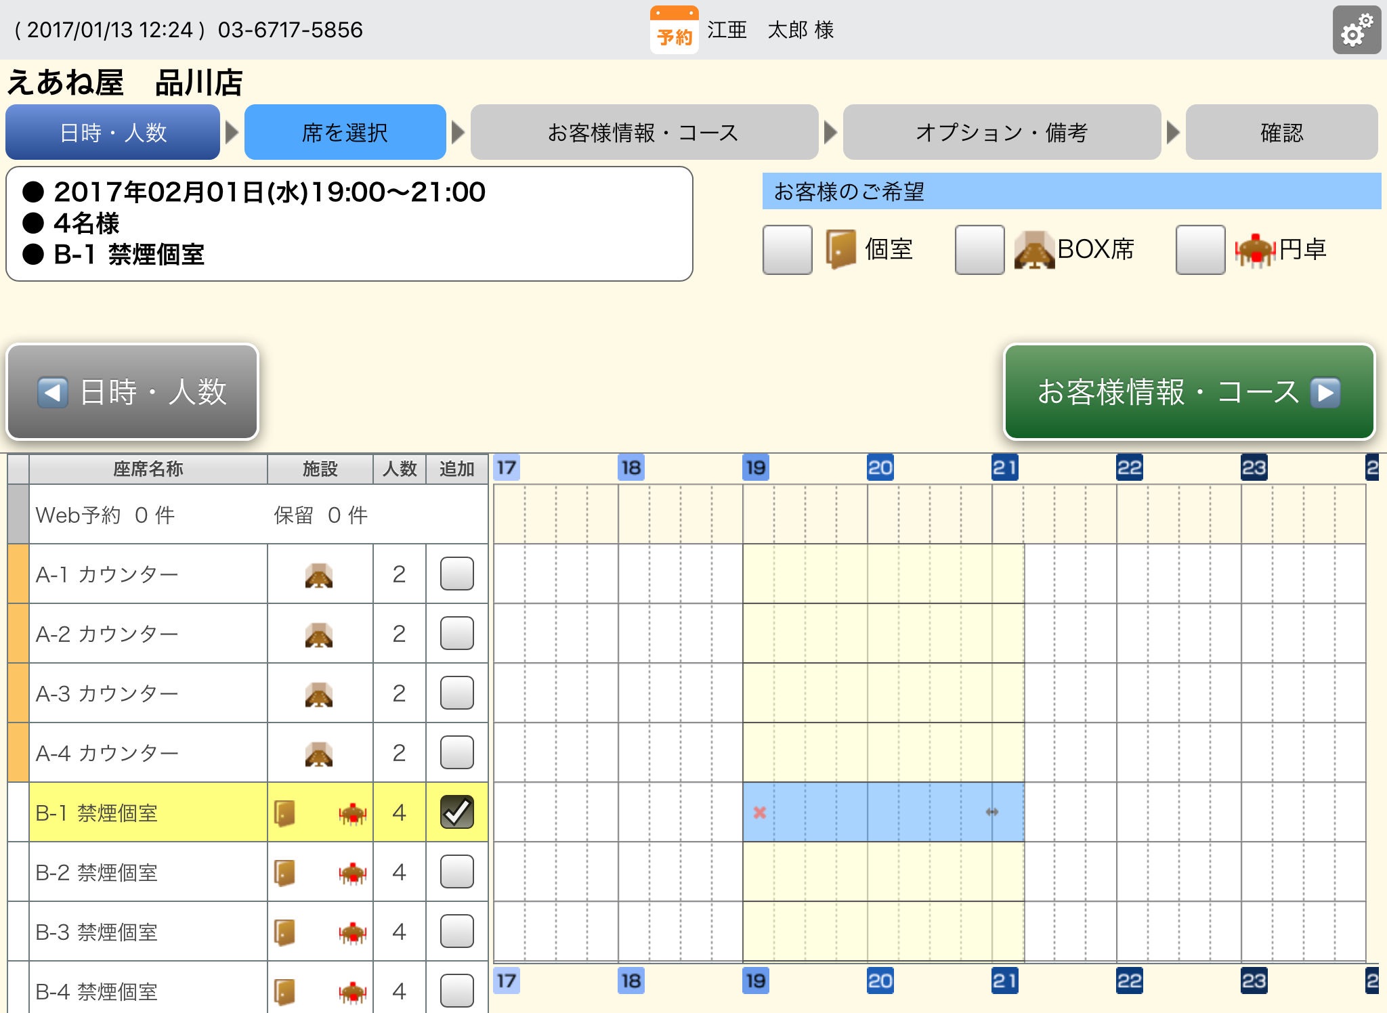Click the round table icon in the B-4 禁煙個室 row
The height and width of the screenshot is (1013, 1387).
353,993
